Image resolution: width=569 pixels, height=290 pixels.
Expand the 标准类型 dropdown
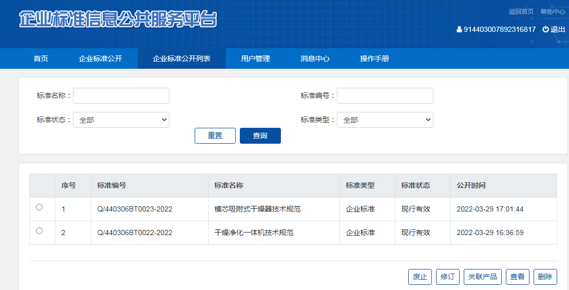click(385, 120)
